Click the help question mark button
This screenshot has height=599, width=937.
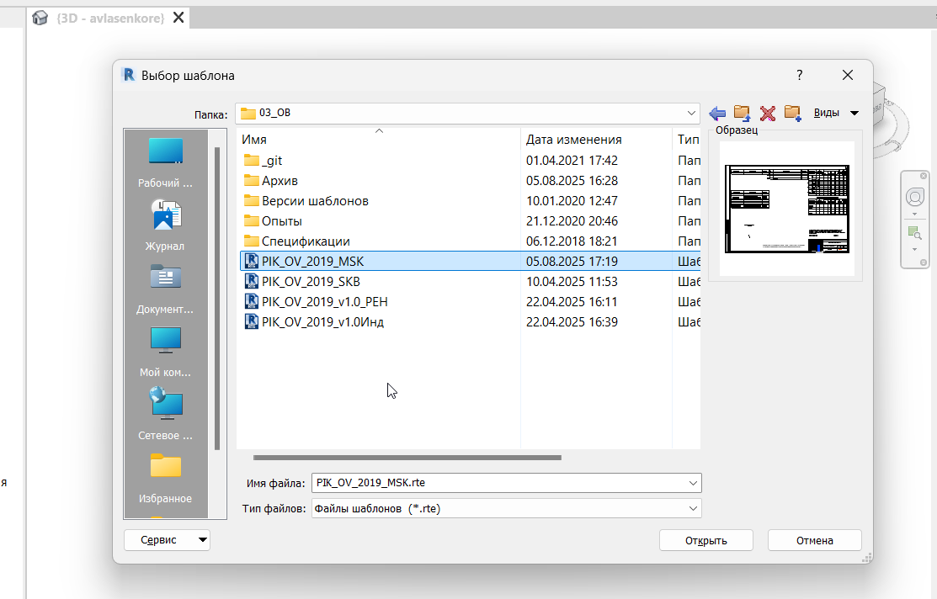(x=800, y=75)
